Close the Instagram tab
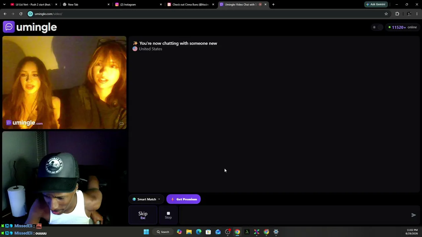 (x=161, y=5)
